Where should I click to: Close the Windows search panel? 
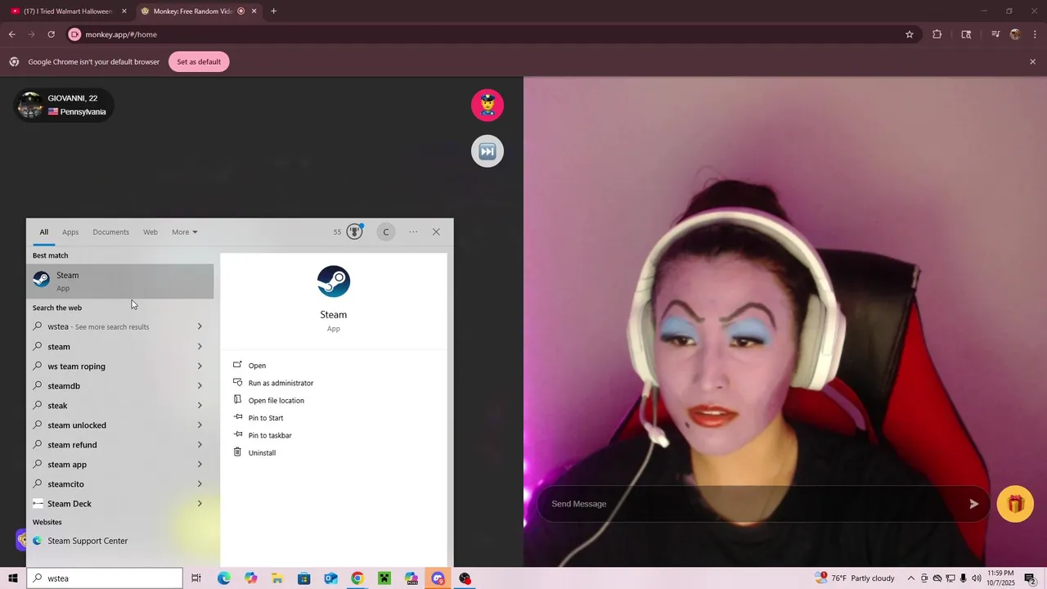coord(436,232)
